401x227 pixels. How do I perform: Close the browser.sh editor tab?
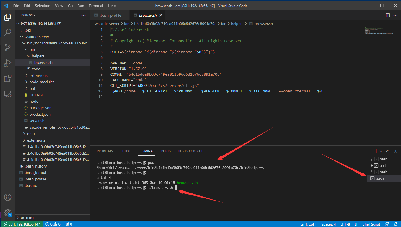point(160,15)
